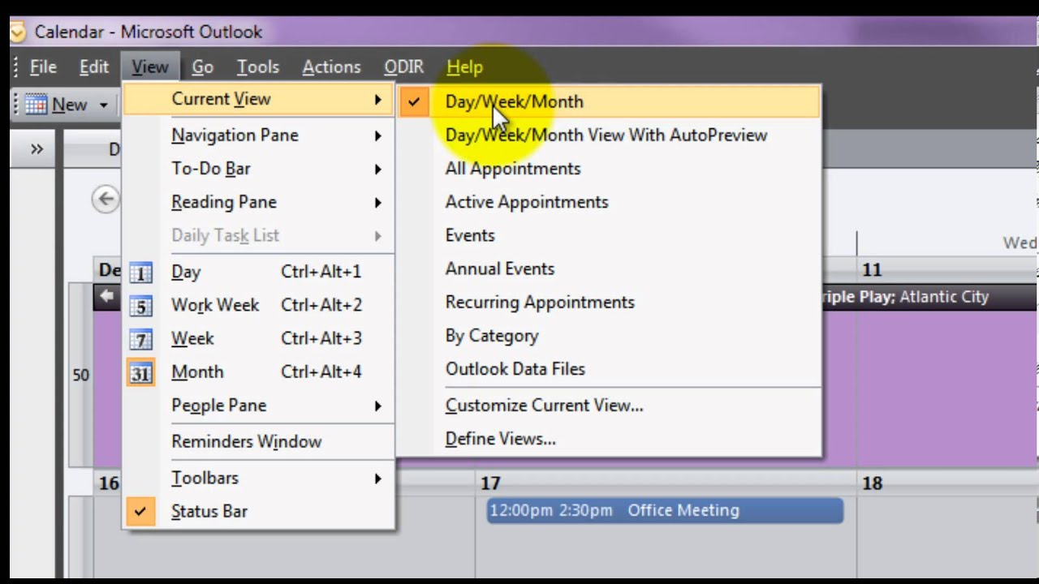
Task: Switch to Month view via its icon
Action: click(141, 373)
